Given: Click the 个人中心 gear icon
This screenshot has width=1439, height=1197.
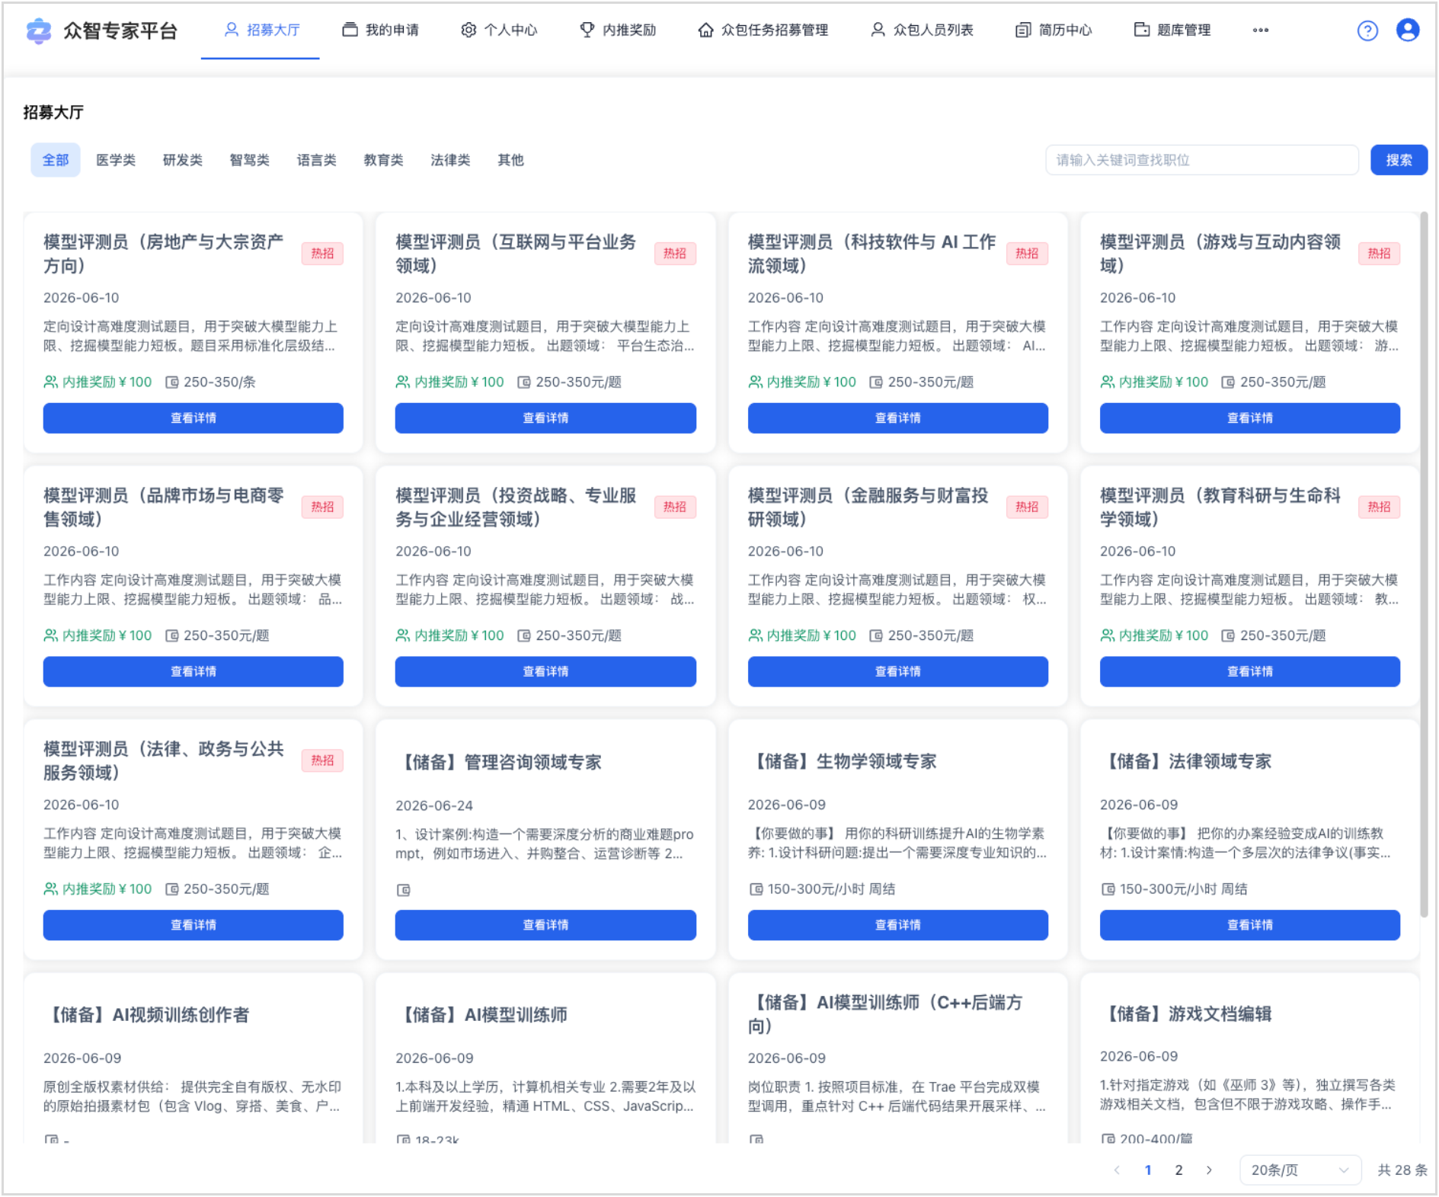Looking at the screenshot, I should (x=468, y=30).
